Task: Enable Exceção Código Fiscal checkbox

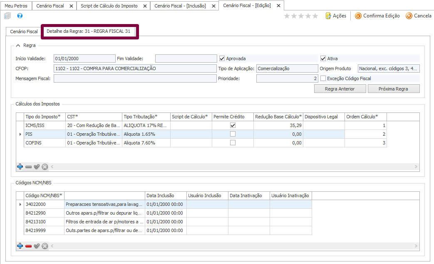Action: (323, 78)
